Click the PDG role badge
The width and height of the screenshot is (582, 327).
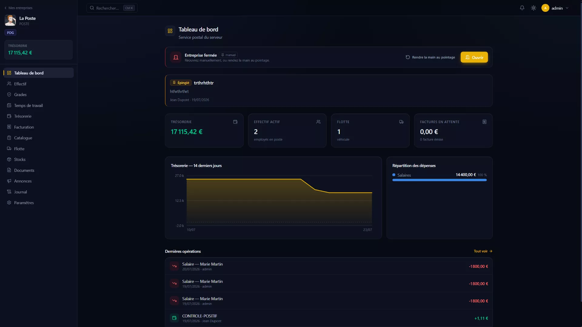click(x=10, y=33)
